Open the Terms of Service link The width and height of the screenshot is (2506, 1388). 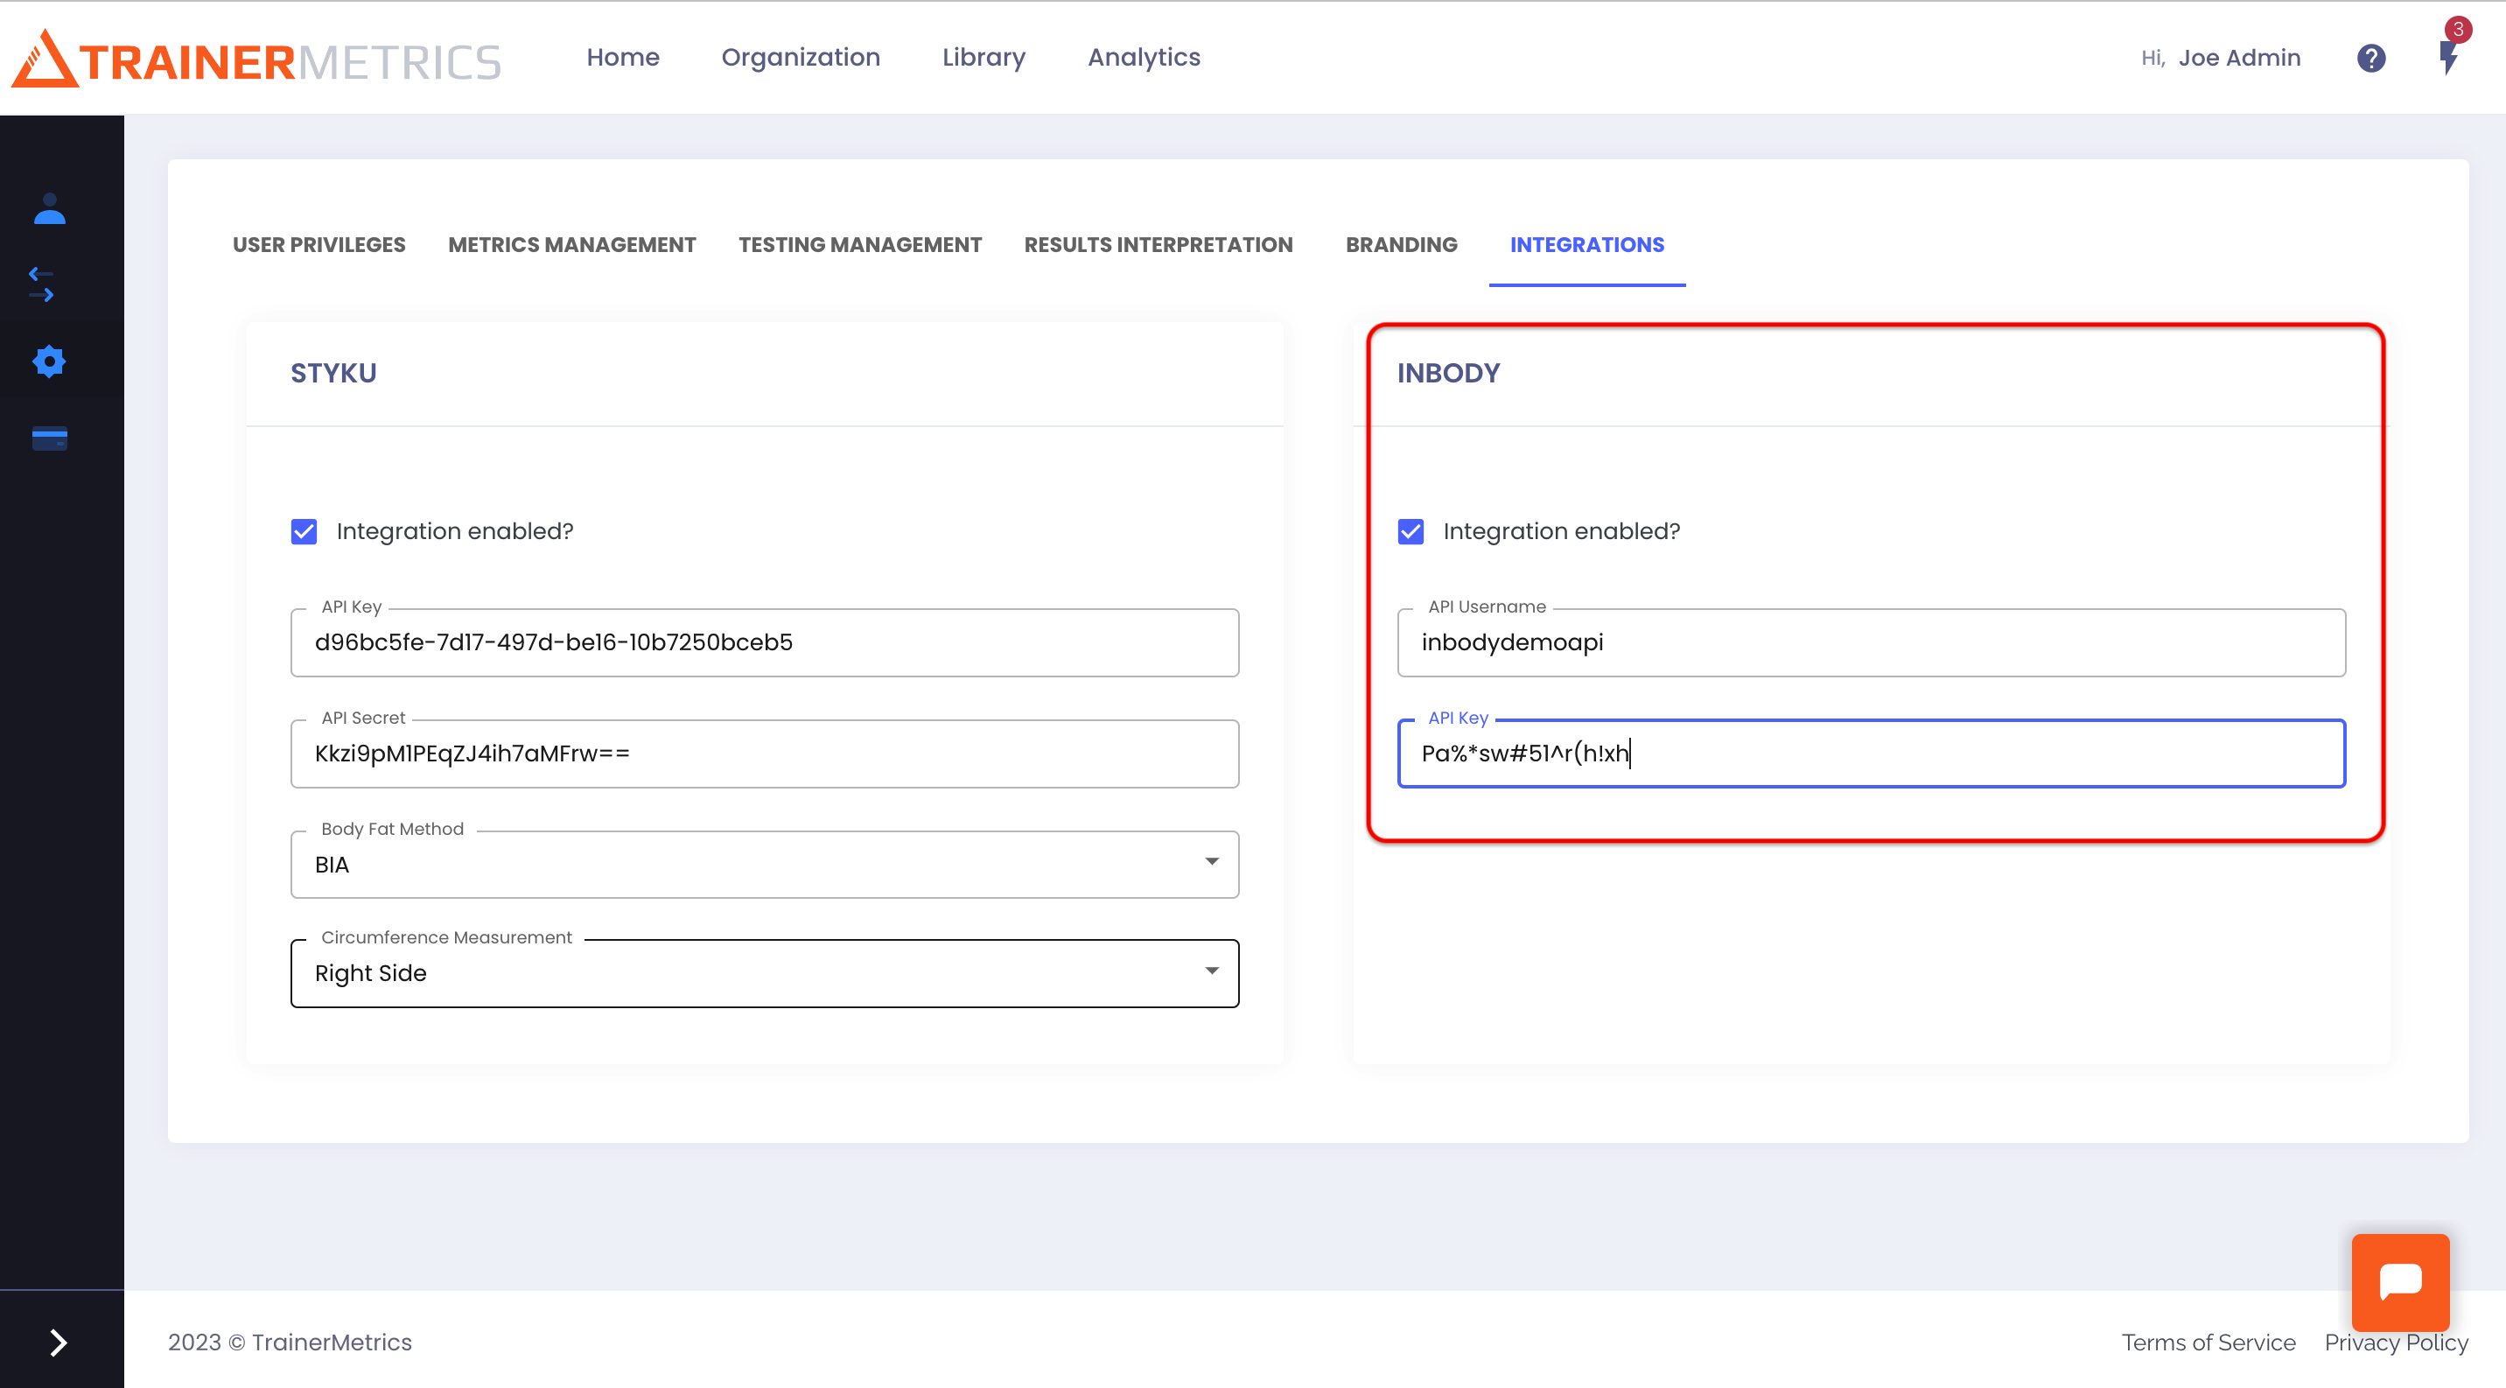pos(2208,1342)
